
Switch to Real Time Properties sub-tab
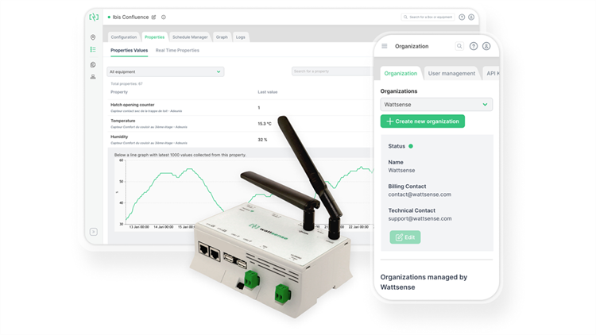177,50
